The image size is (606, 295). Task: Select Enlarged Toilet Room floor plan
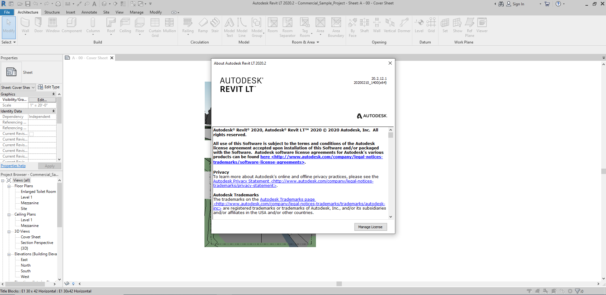(38, 192)
